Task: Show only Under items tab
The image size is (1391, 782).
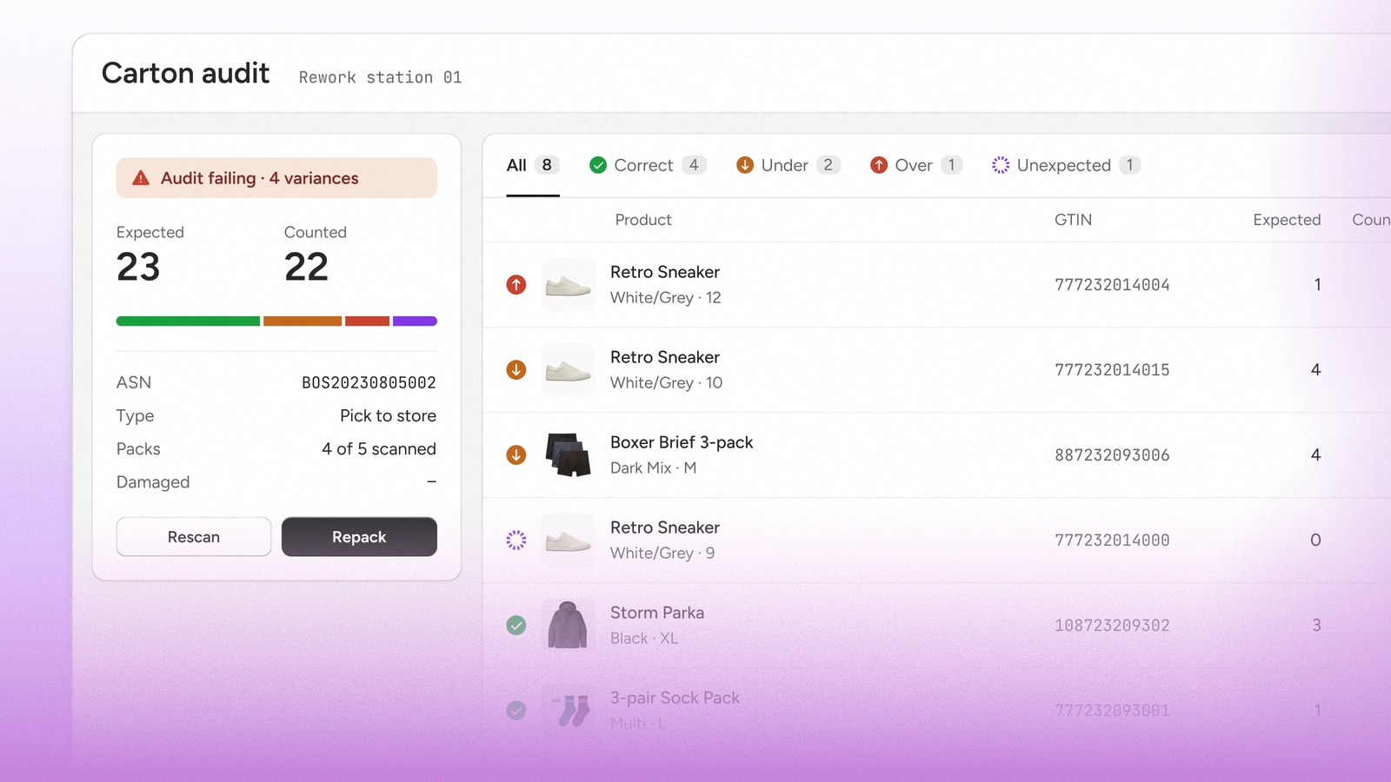Action: [788, 165]
